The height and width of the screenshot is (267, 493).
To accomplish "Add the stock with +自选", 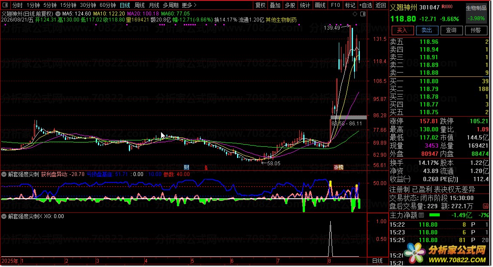I will 365,5.
